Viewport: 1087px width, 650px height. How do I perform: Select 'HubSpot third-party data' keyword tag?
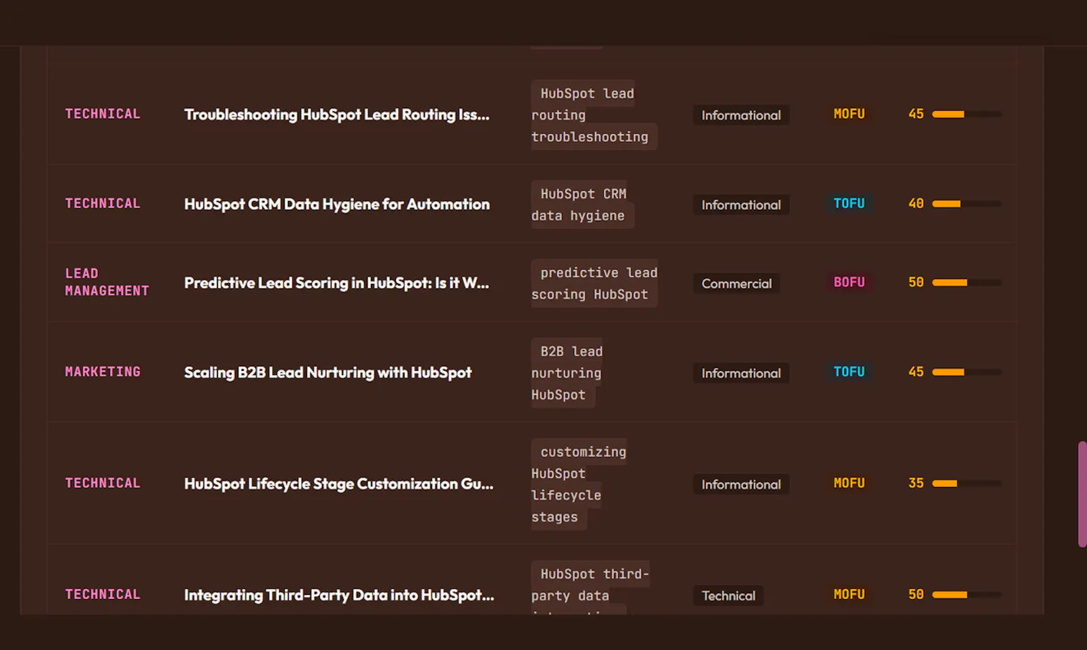coord(590,588)
